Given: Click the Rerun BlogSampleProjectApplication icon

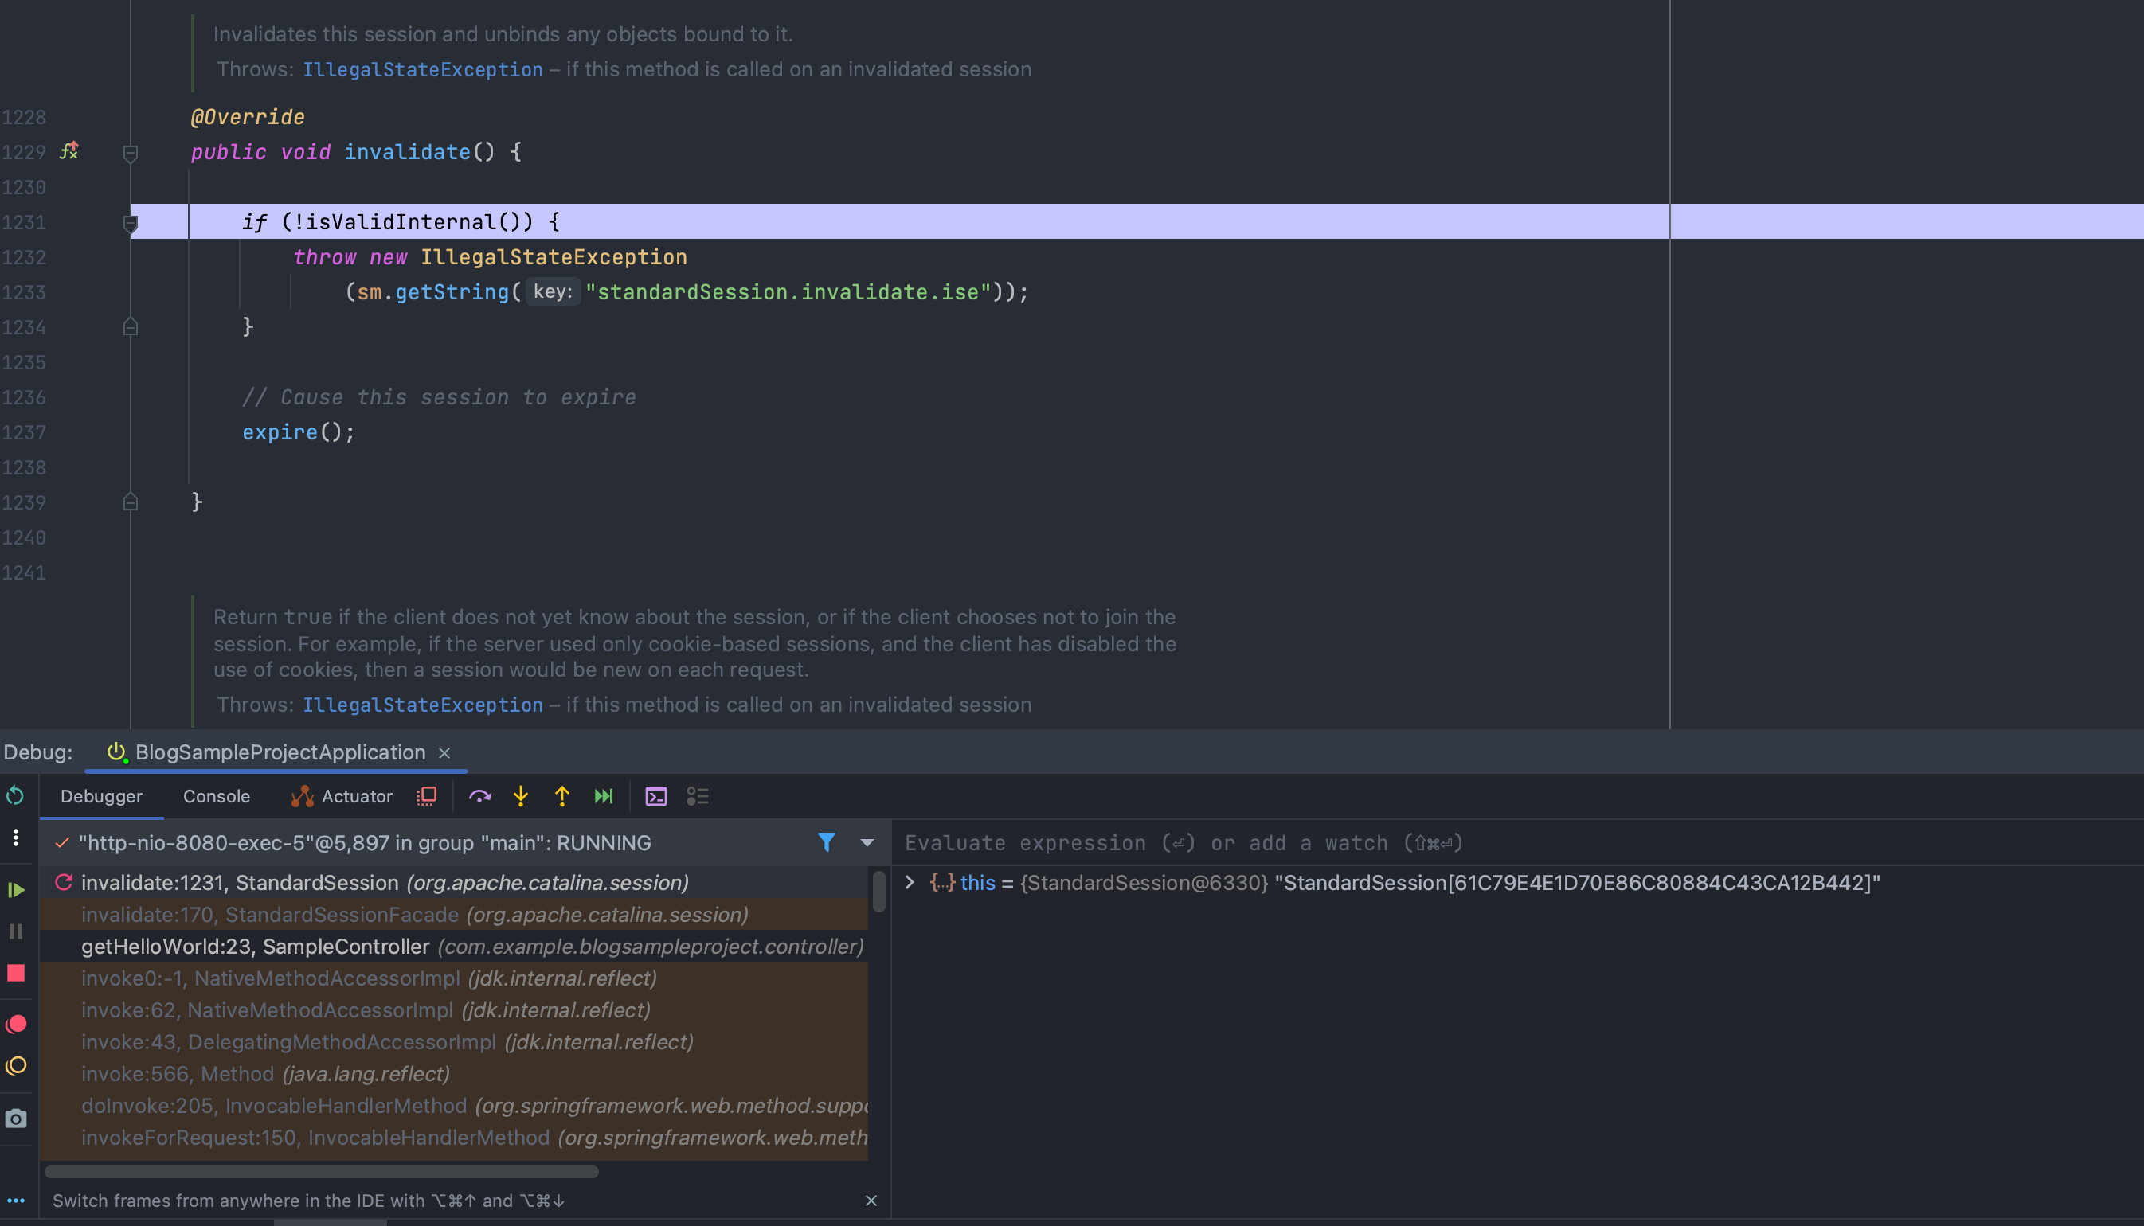Looking at the screenshot, I should point(15,796).
